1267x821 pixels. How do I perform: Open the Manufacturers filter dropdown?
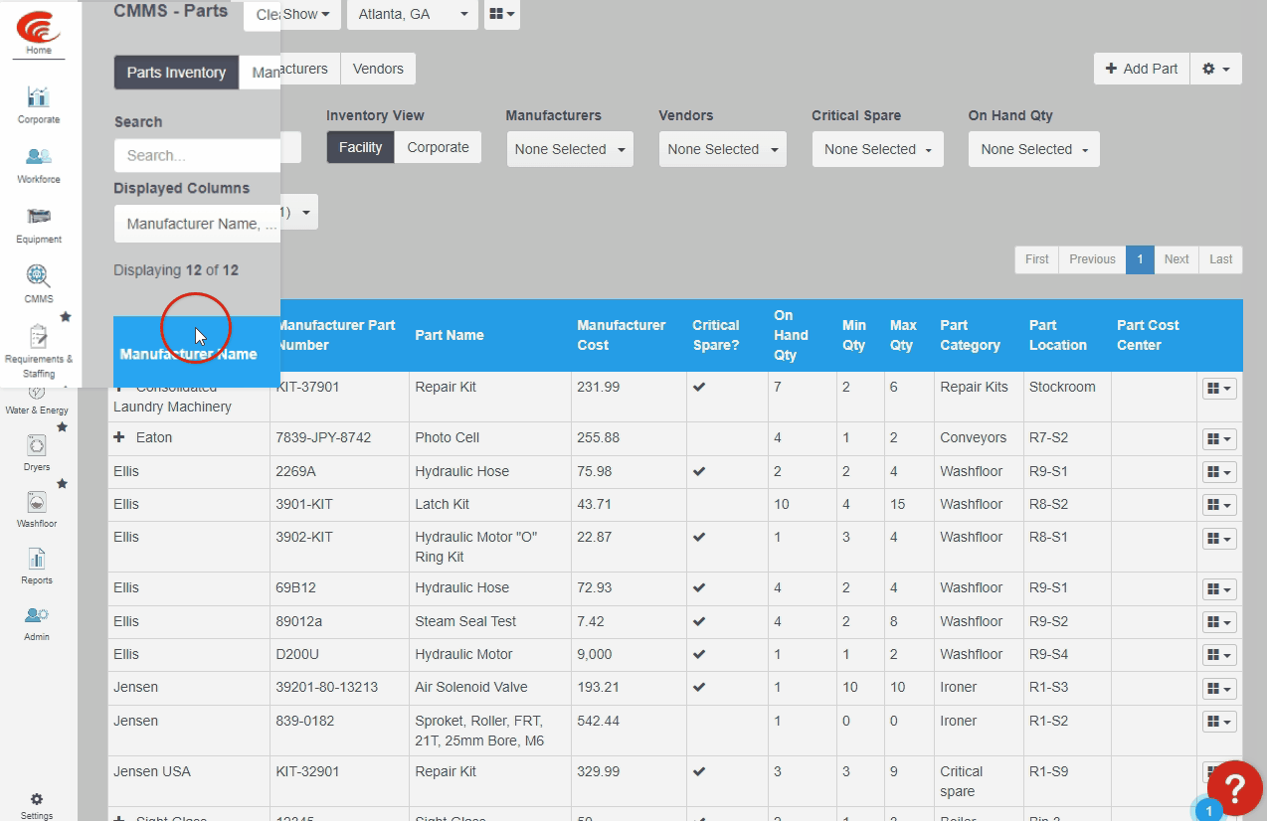570,149
